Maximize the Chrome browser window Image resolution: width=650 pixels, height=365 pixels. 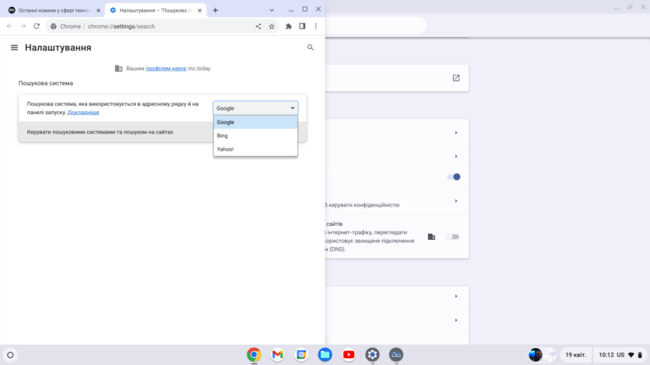point(304,9)
